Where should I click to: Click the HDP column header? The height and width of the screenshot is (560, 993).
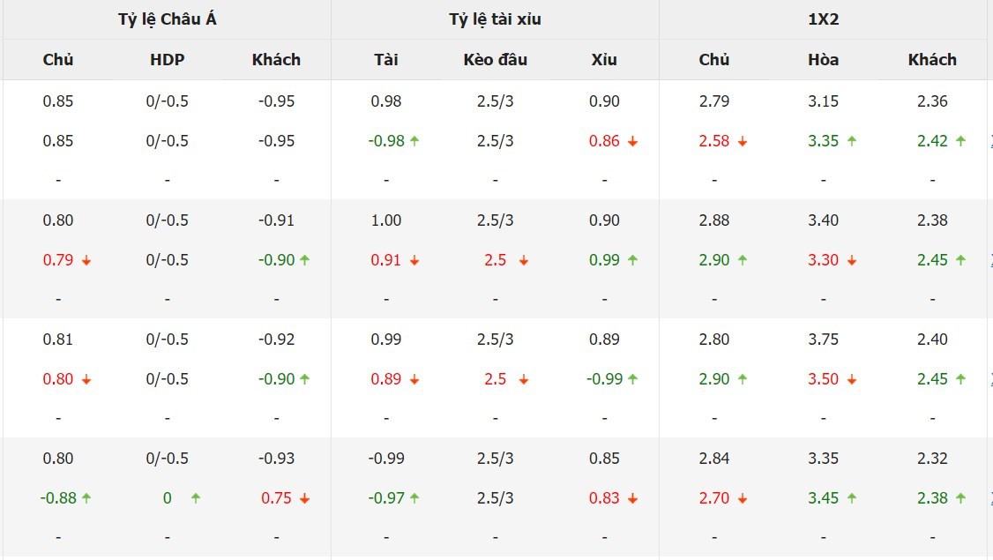click(168, 60)
